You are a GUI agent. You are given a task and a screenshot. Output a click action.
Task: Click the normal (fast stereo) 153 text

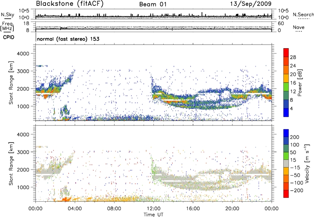[x=68, y=39]
